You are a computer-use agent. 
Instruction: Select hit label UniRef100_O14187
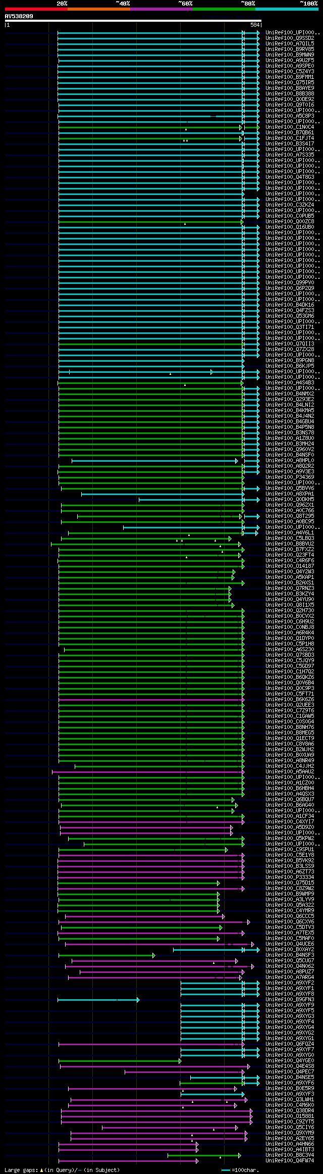tap(290, 566)
